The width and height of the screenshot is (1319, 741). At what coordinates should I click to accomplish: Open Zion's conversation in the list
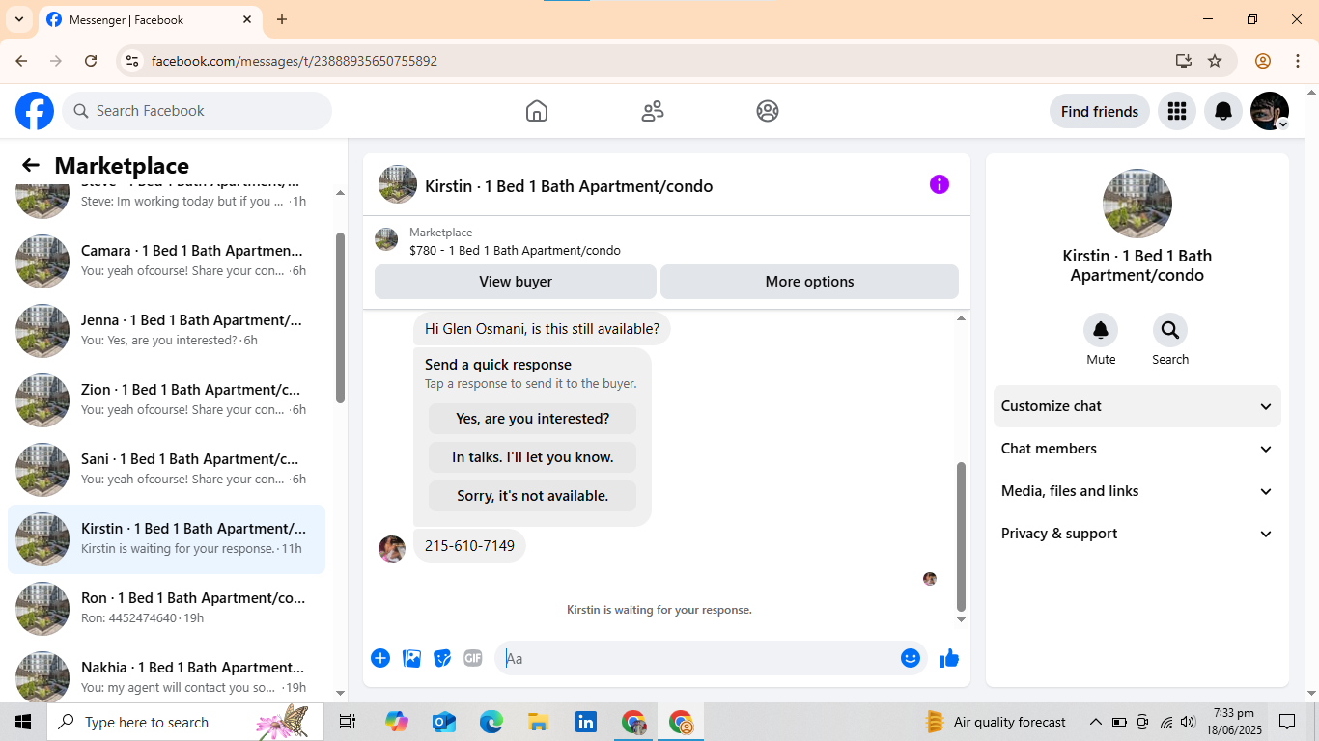(166, 400)
